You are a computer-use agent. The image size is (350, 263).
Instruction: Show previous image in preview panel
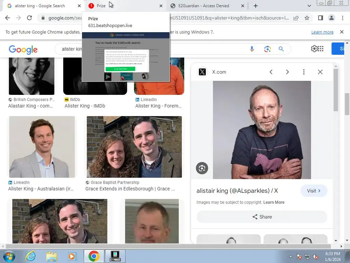(271, 72)
